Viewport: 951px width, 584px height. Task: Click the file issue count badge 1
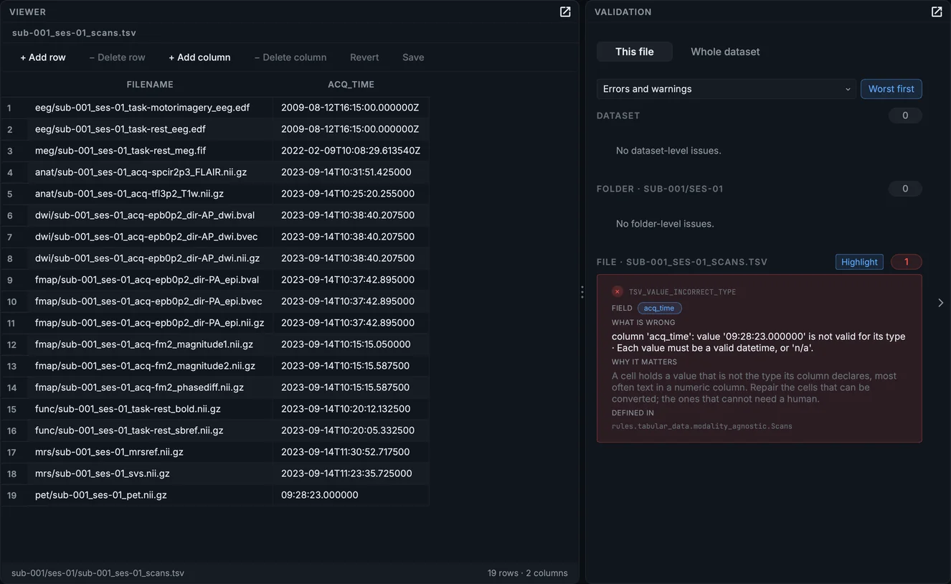pos(907,262)
